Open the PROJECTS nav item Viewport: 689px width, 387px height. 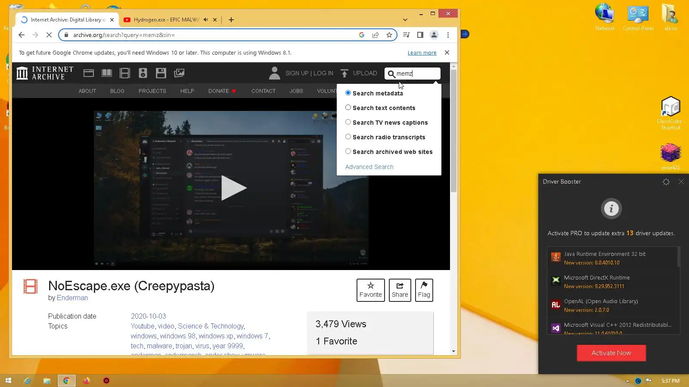tap(152, 91)
